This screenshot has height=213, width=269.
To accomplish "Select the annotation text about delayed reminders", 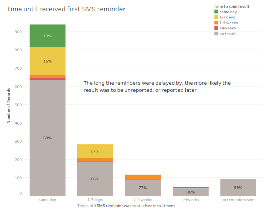I will coord(157,87).
